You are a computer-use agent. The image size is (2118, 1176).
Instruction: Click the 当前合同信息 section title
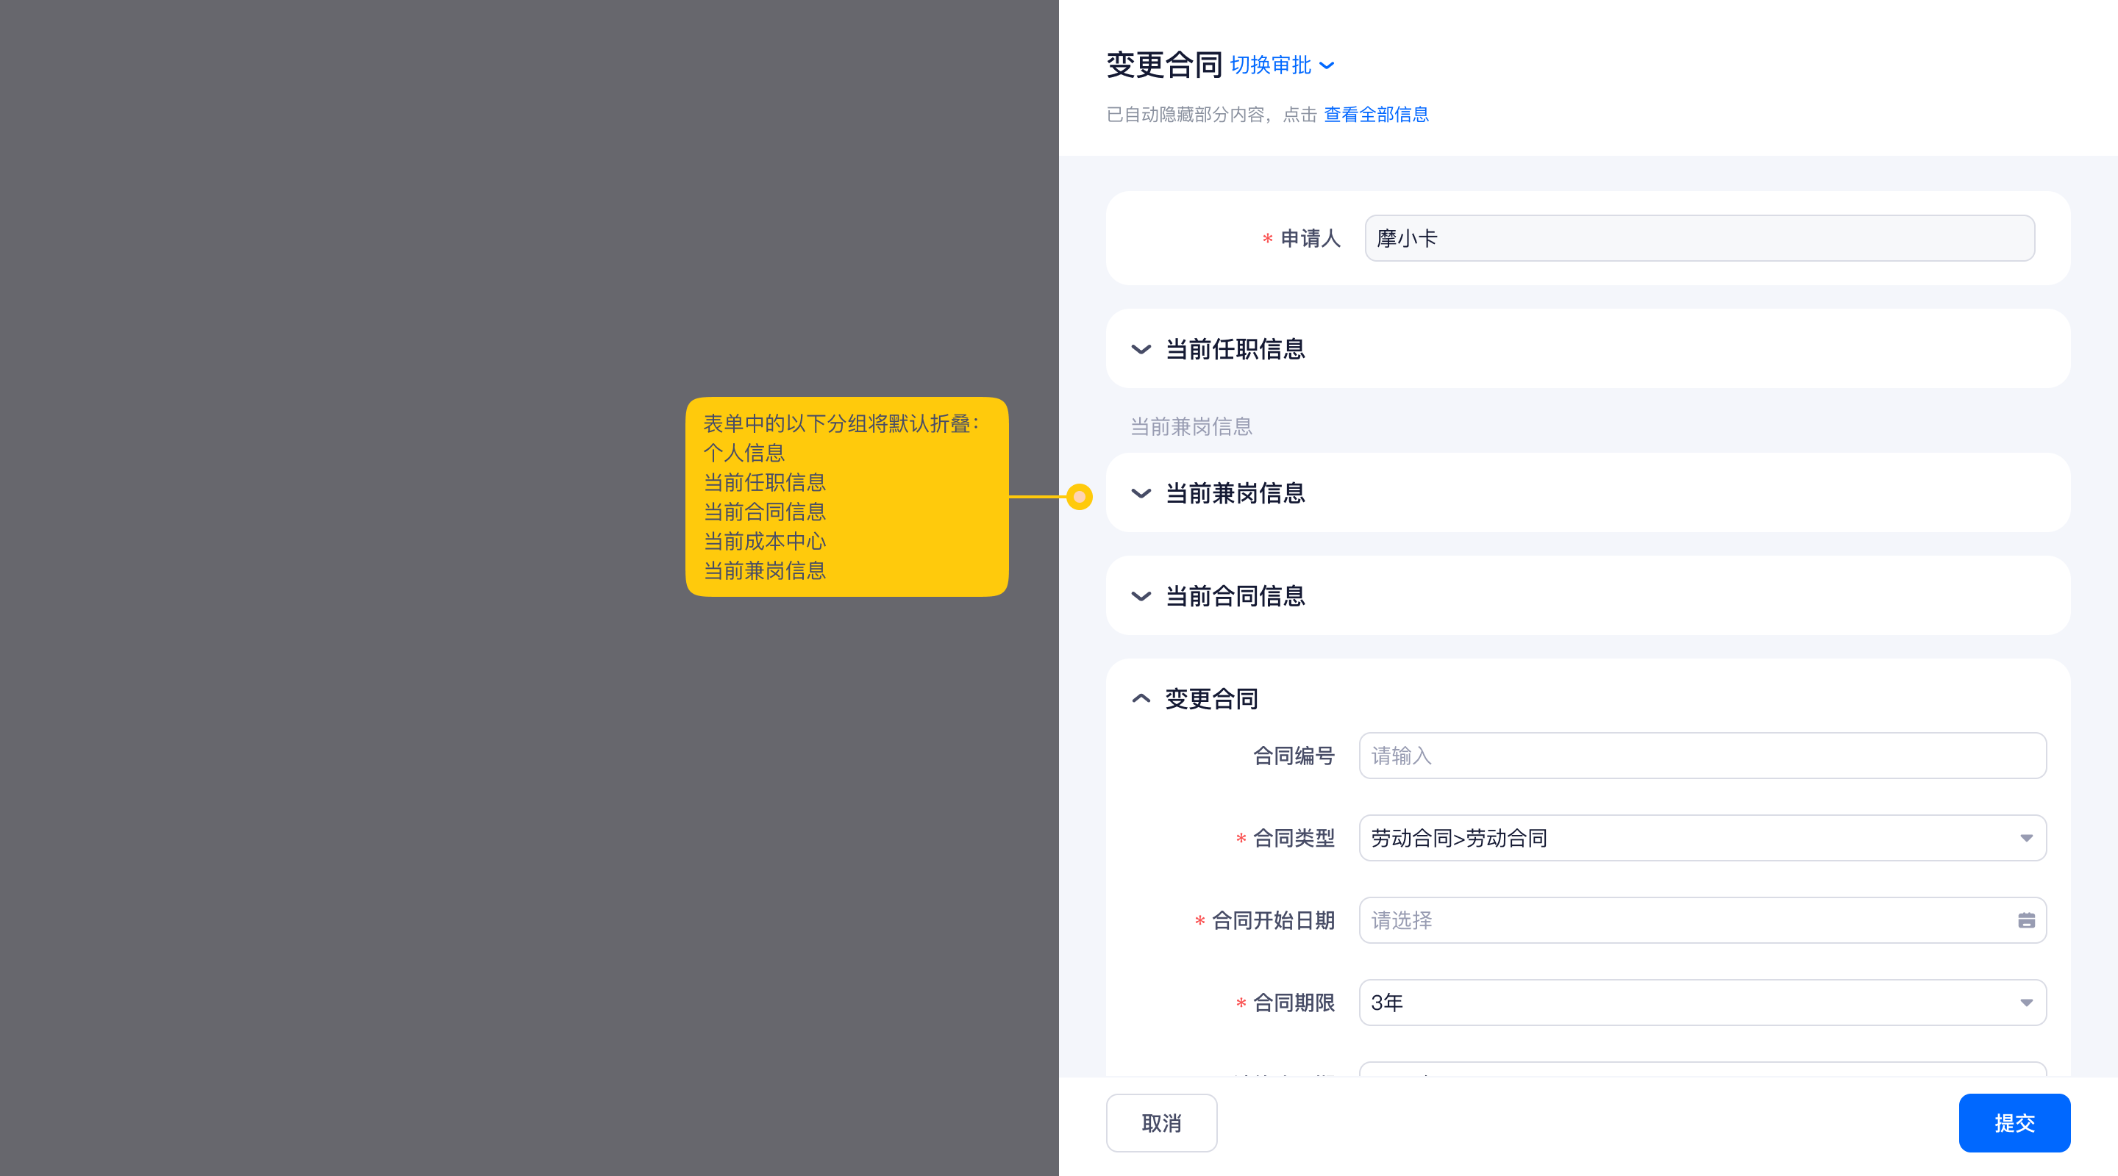coord(1235,596)
